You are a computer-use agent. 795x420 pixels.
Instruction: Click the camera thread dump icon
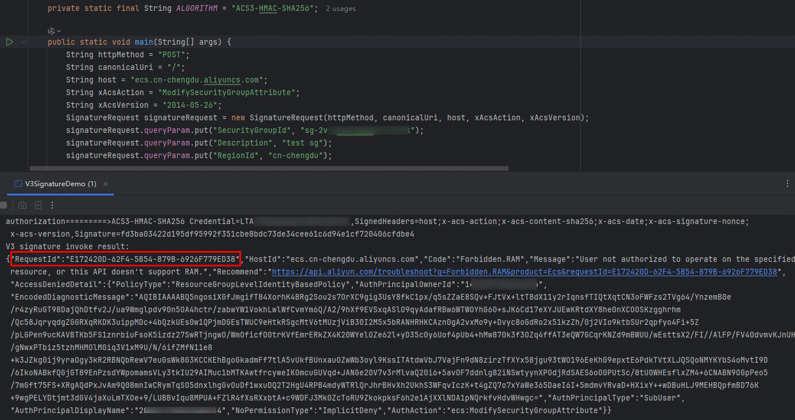coord(22,205)
